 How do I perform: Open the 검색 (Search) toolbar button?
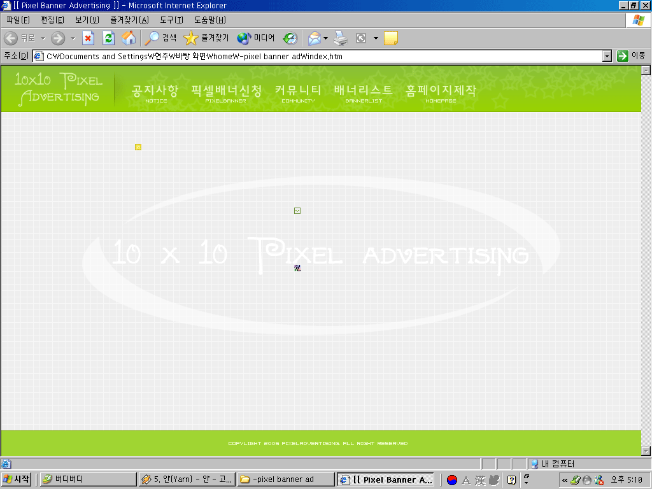(x=160, y=38)
